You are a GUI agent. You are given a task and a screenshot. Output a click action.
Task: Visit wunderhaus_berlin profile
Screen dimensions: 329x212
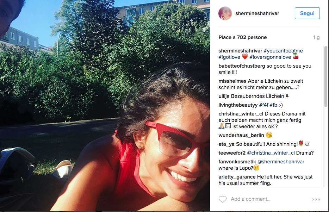click(x=241, y=135)
